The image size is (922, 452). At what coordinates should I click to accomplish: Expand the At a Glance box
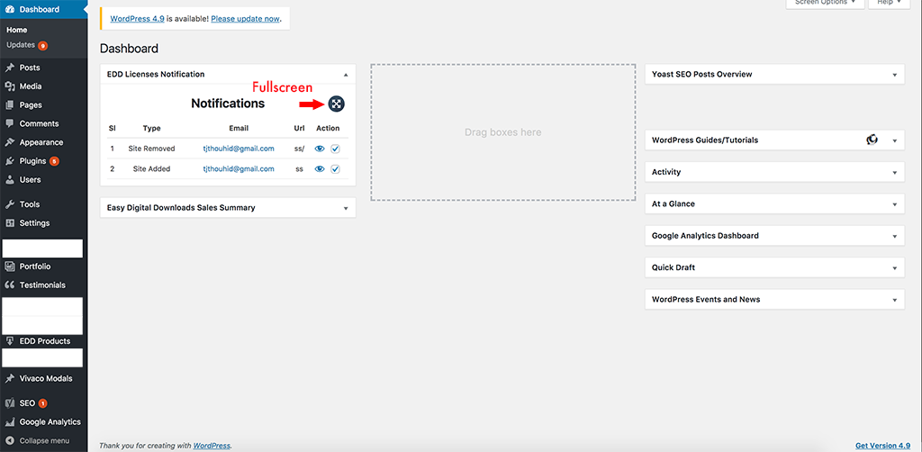[894, 204]
